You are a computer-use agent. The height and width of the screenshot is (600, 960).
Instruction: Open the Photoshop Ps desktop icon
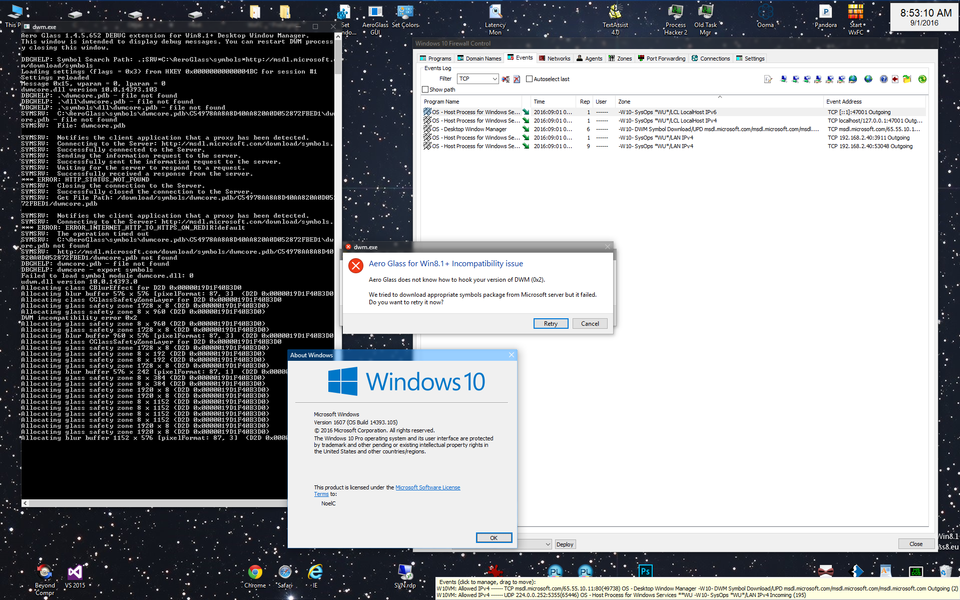[x=645, y=571]
